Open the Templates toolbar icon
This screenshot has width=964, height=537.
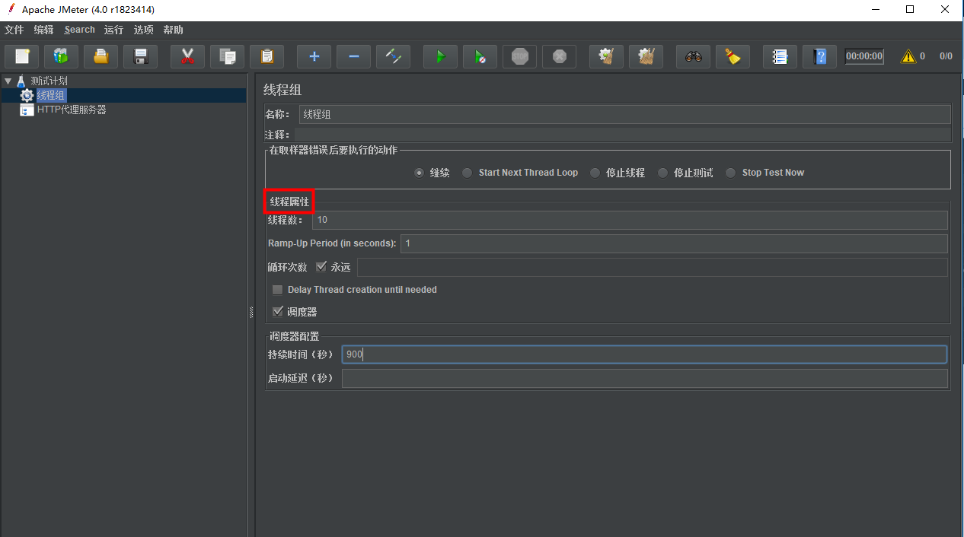[x=62, y=56]
